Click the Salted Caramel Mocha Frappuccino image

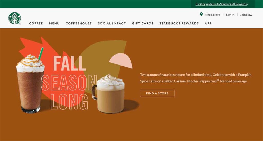[x=31, y=83]
